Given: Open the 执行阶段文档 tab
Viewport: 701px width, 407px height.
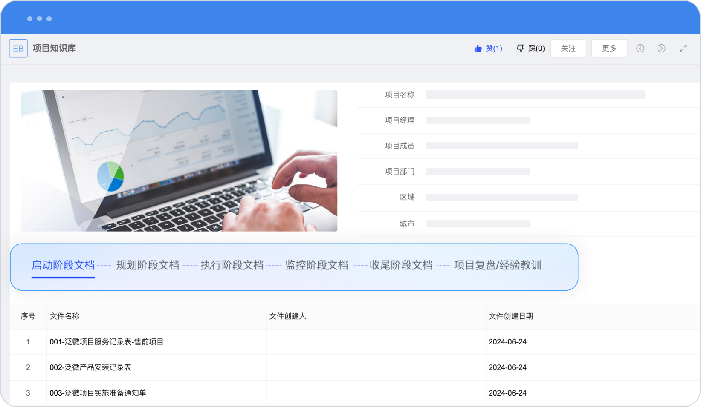Looking at the screenshot, I should coord(232,265).
